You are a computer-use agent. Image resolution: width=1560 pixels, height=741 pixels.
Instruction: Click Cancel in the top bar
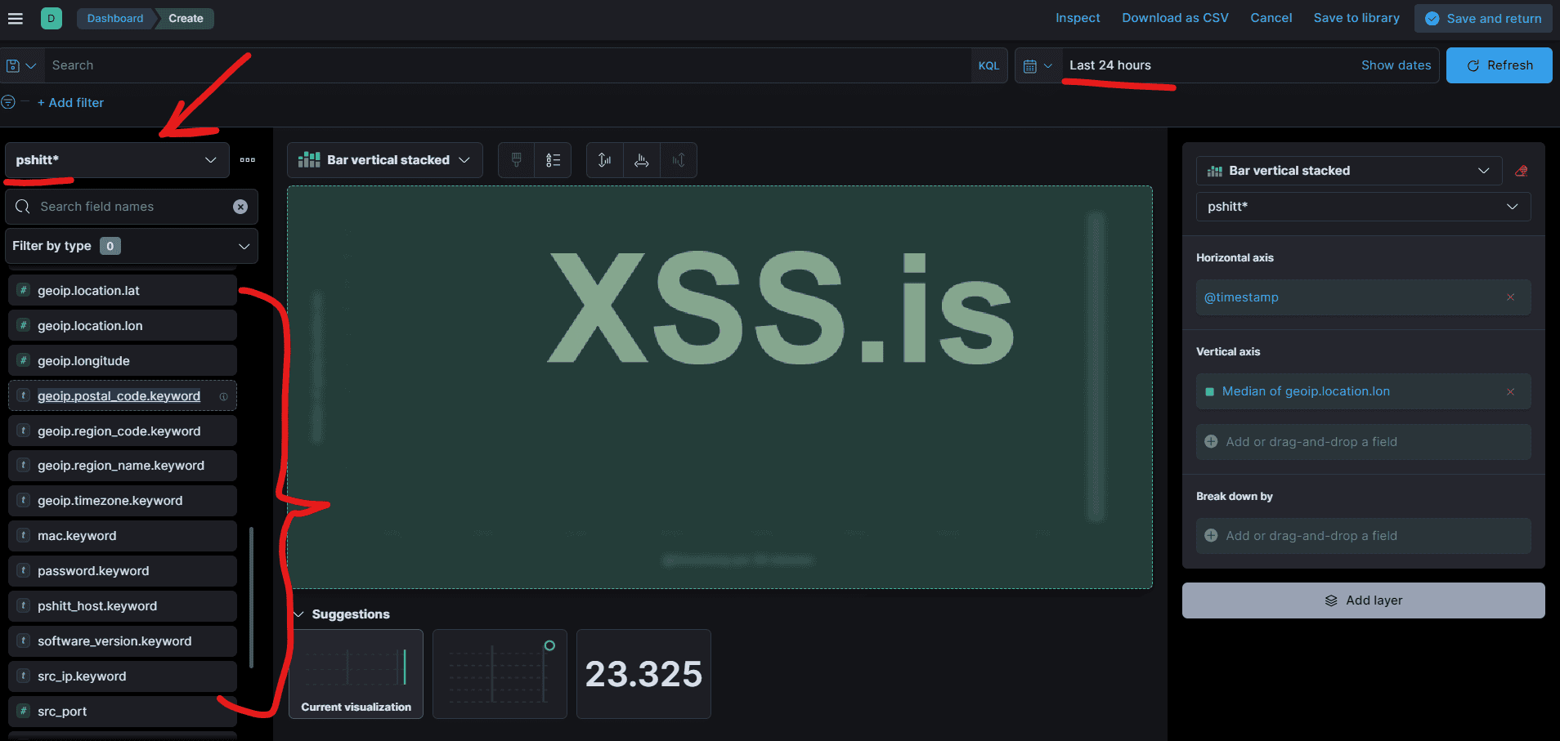pos(1271,18)
